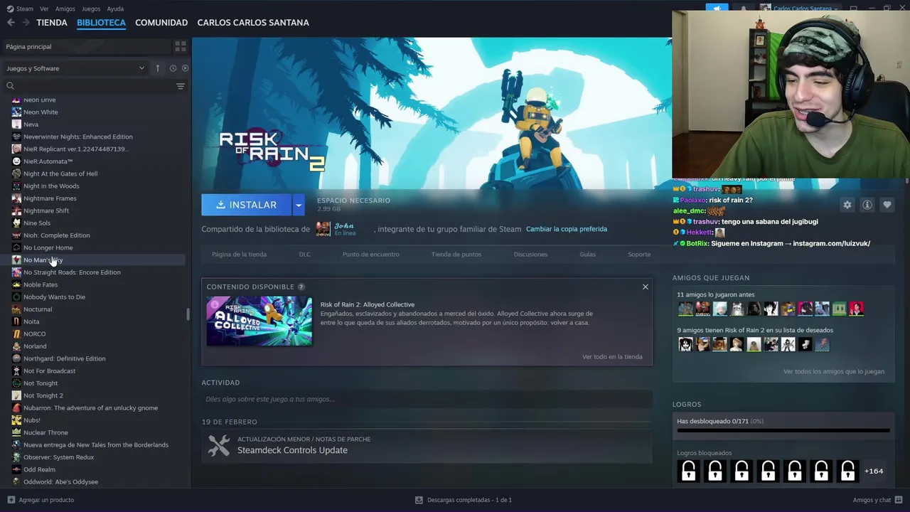
Task: Switch library to grid collections view
Action: (181, 46)
